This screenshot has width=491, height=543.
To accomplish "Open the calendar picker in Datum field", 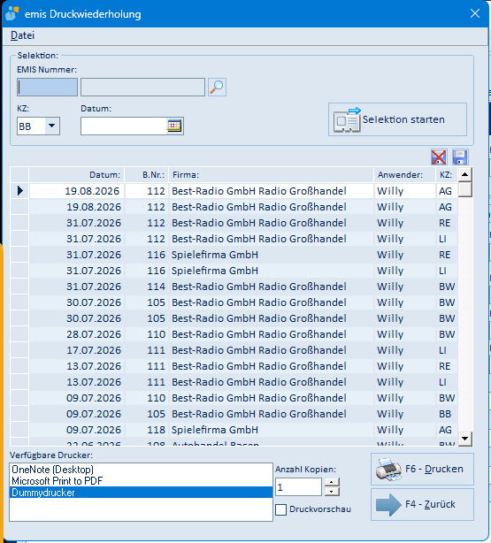I will (x=174, y=126).
